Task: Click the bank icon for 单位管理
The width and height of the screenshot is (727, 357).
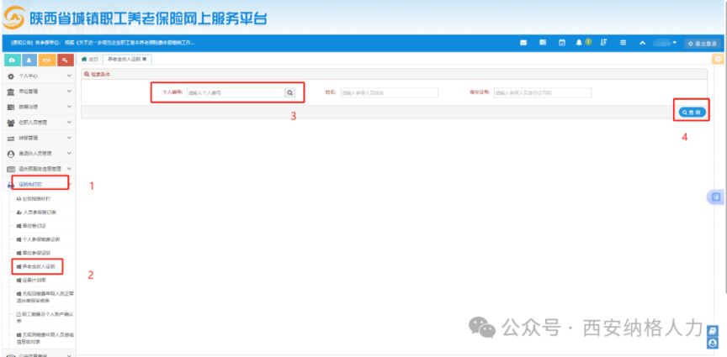Action: [x=10, y=92]
